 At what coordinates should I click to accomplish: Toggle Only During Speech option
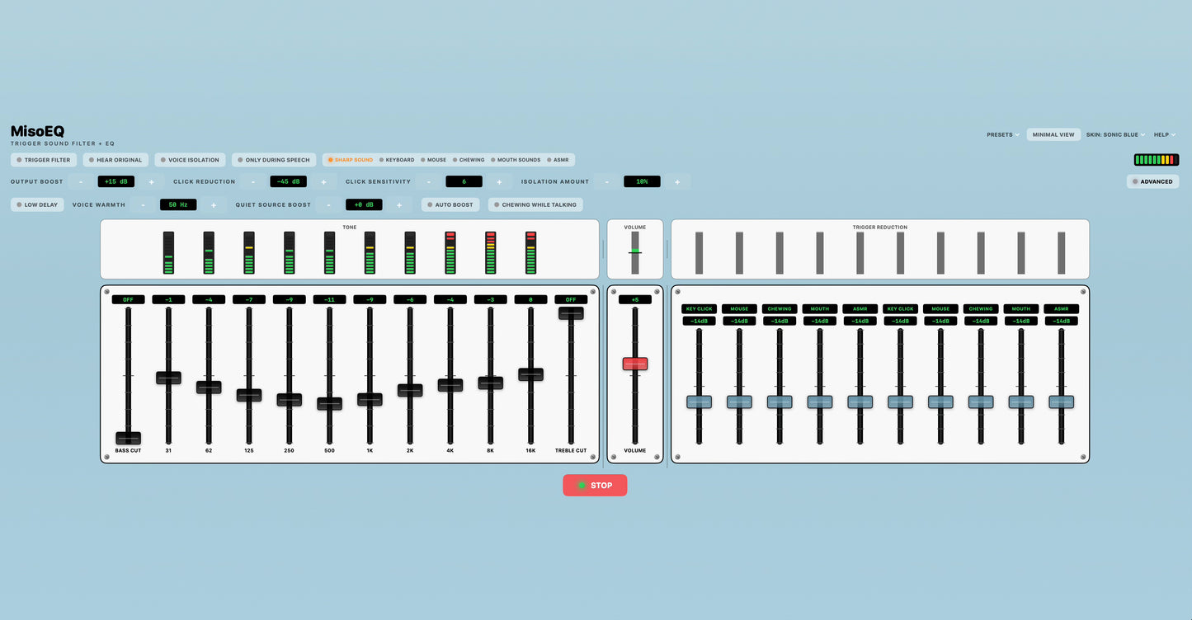point(273,160)
